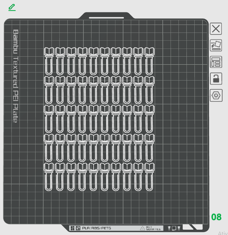The width and height of the screenshot is (228, 235).
Task: Click the green plate number 08
Action: pos(216,217)
